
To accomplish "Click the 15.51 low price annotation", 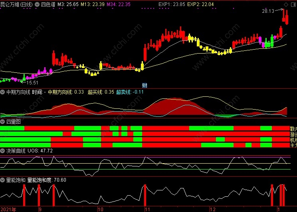I will 32,83.
